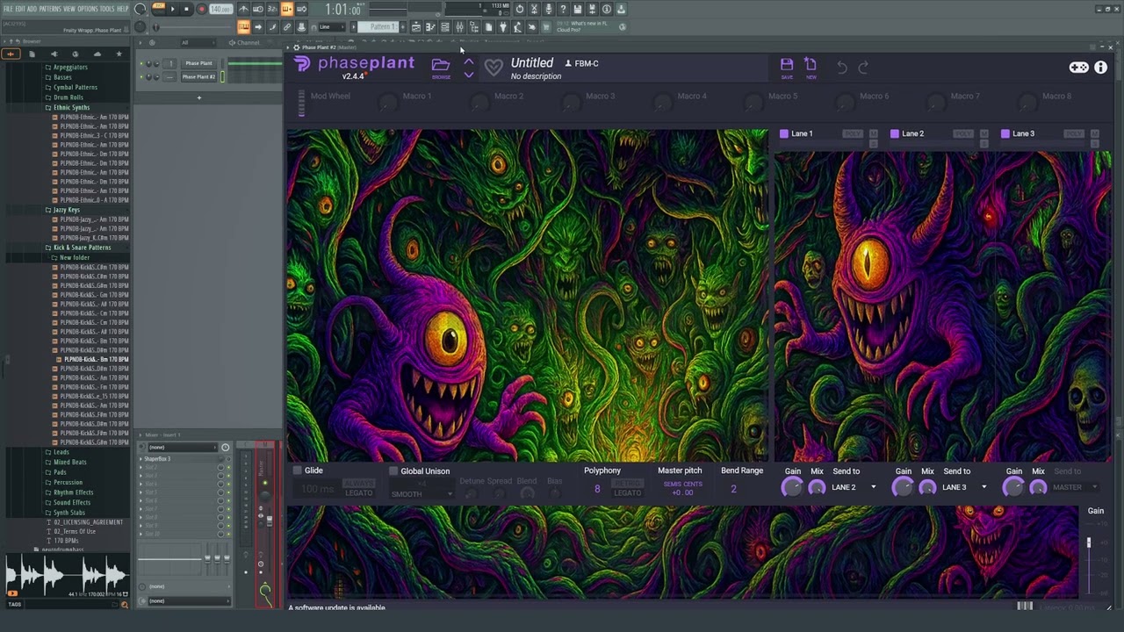Open the TOOLS menu

tap(107, 9)
